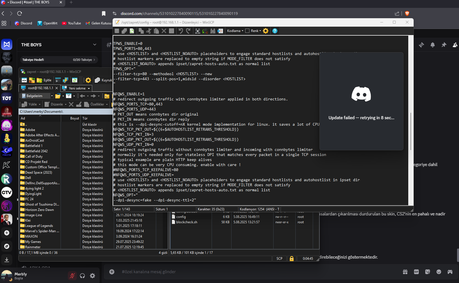Redo edit in WinSCP editor toolbar
Screen dimensions: 459x283
pos(188,31)
